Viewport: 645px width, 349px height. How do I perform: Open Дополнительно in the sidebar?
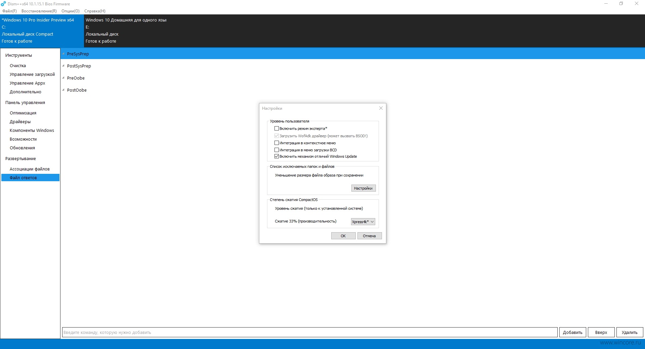(26, 92)
